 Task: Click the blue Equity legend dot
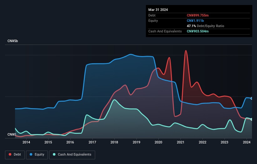point(31,154)
